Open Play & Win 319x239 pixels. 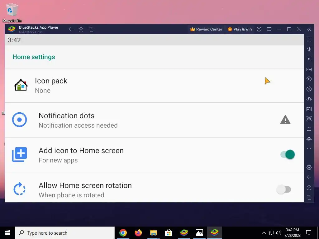coord(240,29)
